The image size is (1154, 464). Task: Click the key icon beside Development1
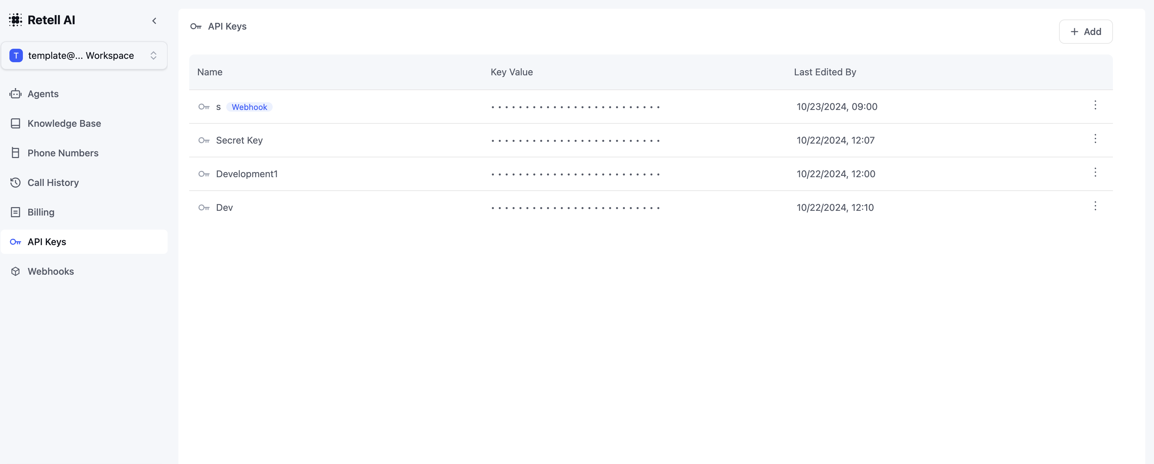tap(204, 173)
